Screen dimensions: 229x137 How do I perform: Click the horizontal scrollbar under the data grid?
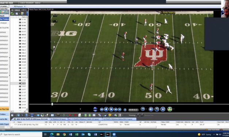pyautogui.click(x=84, y=127)
